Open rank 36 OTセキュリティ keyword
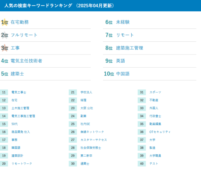The image size is (201, 169). tap(160, 132)
